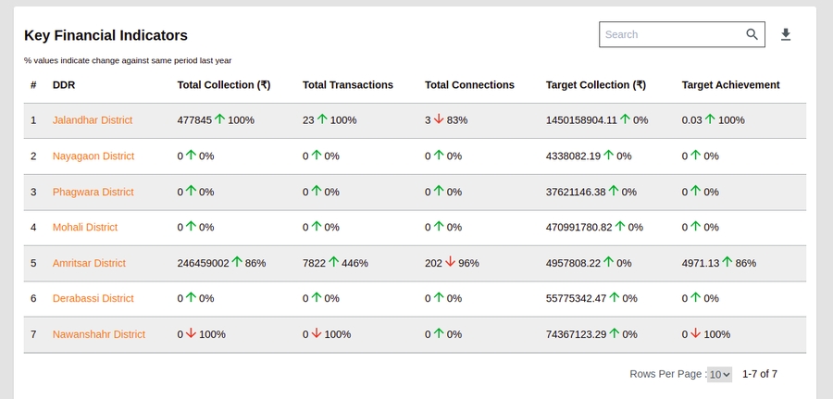
Task: Open Jalandhar District link
Action: click(92, 120)
